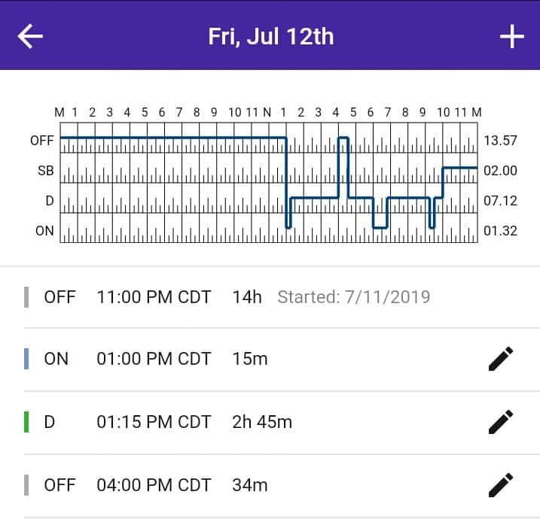Add a new status with plus icon

[512, 36]
